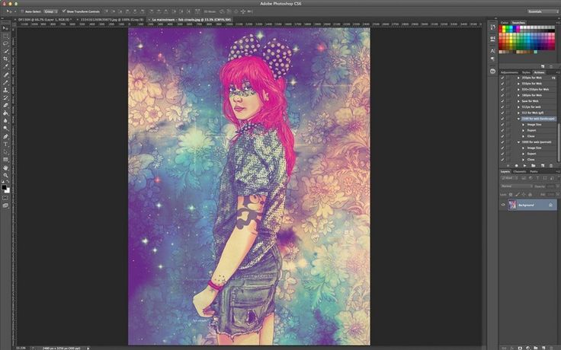Play the selected action in Actions panel
The width and height of the screenshot is (561, 350).
tap(524, 166)
